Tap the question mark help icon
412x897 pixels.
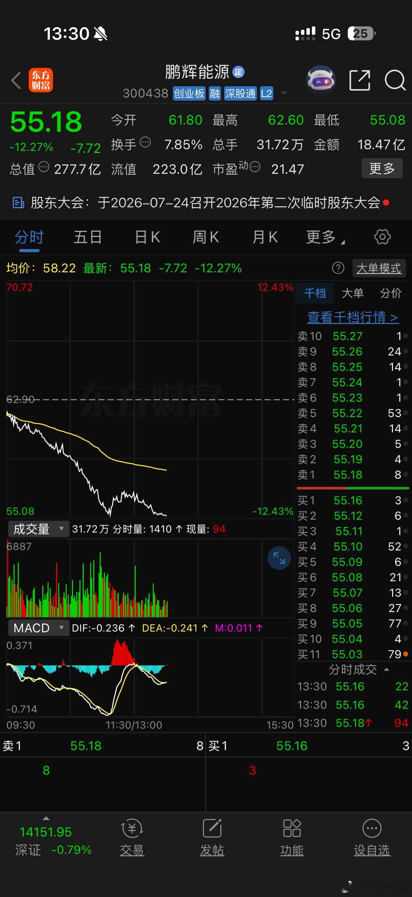pos(338,268)
